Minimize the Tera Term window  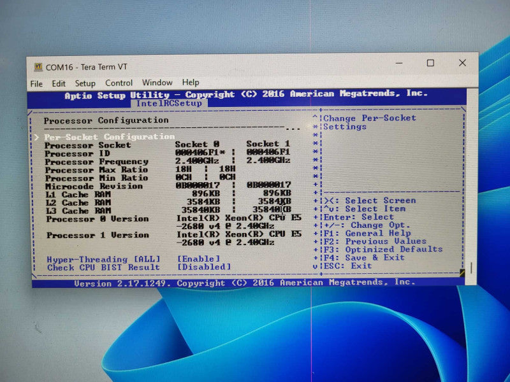[399, 63]
